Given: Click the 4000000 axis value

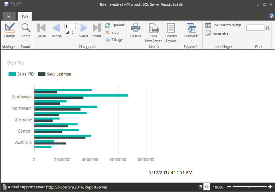Looking at the screenshot, I should [x=90, y=159].
